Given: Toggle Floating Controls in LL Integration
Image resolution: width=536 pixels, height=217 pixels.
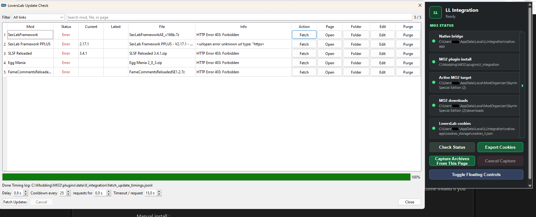Looking at the screenshot, I should 476,174.
